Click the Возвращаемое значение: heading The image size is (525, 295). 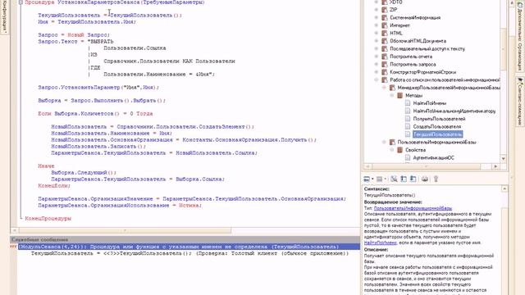tap(393, 202)
